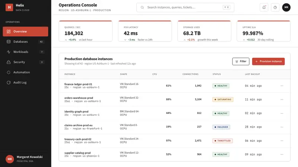Click the 3,104 connections value

pyautogui.click(x=198, y=99)
